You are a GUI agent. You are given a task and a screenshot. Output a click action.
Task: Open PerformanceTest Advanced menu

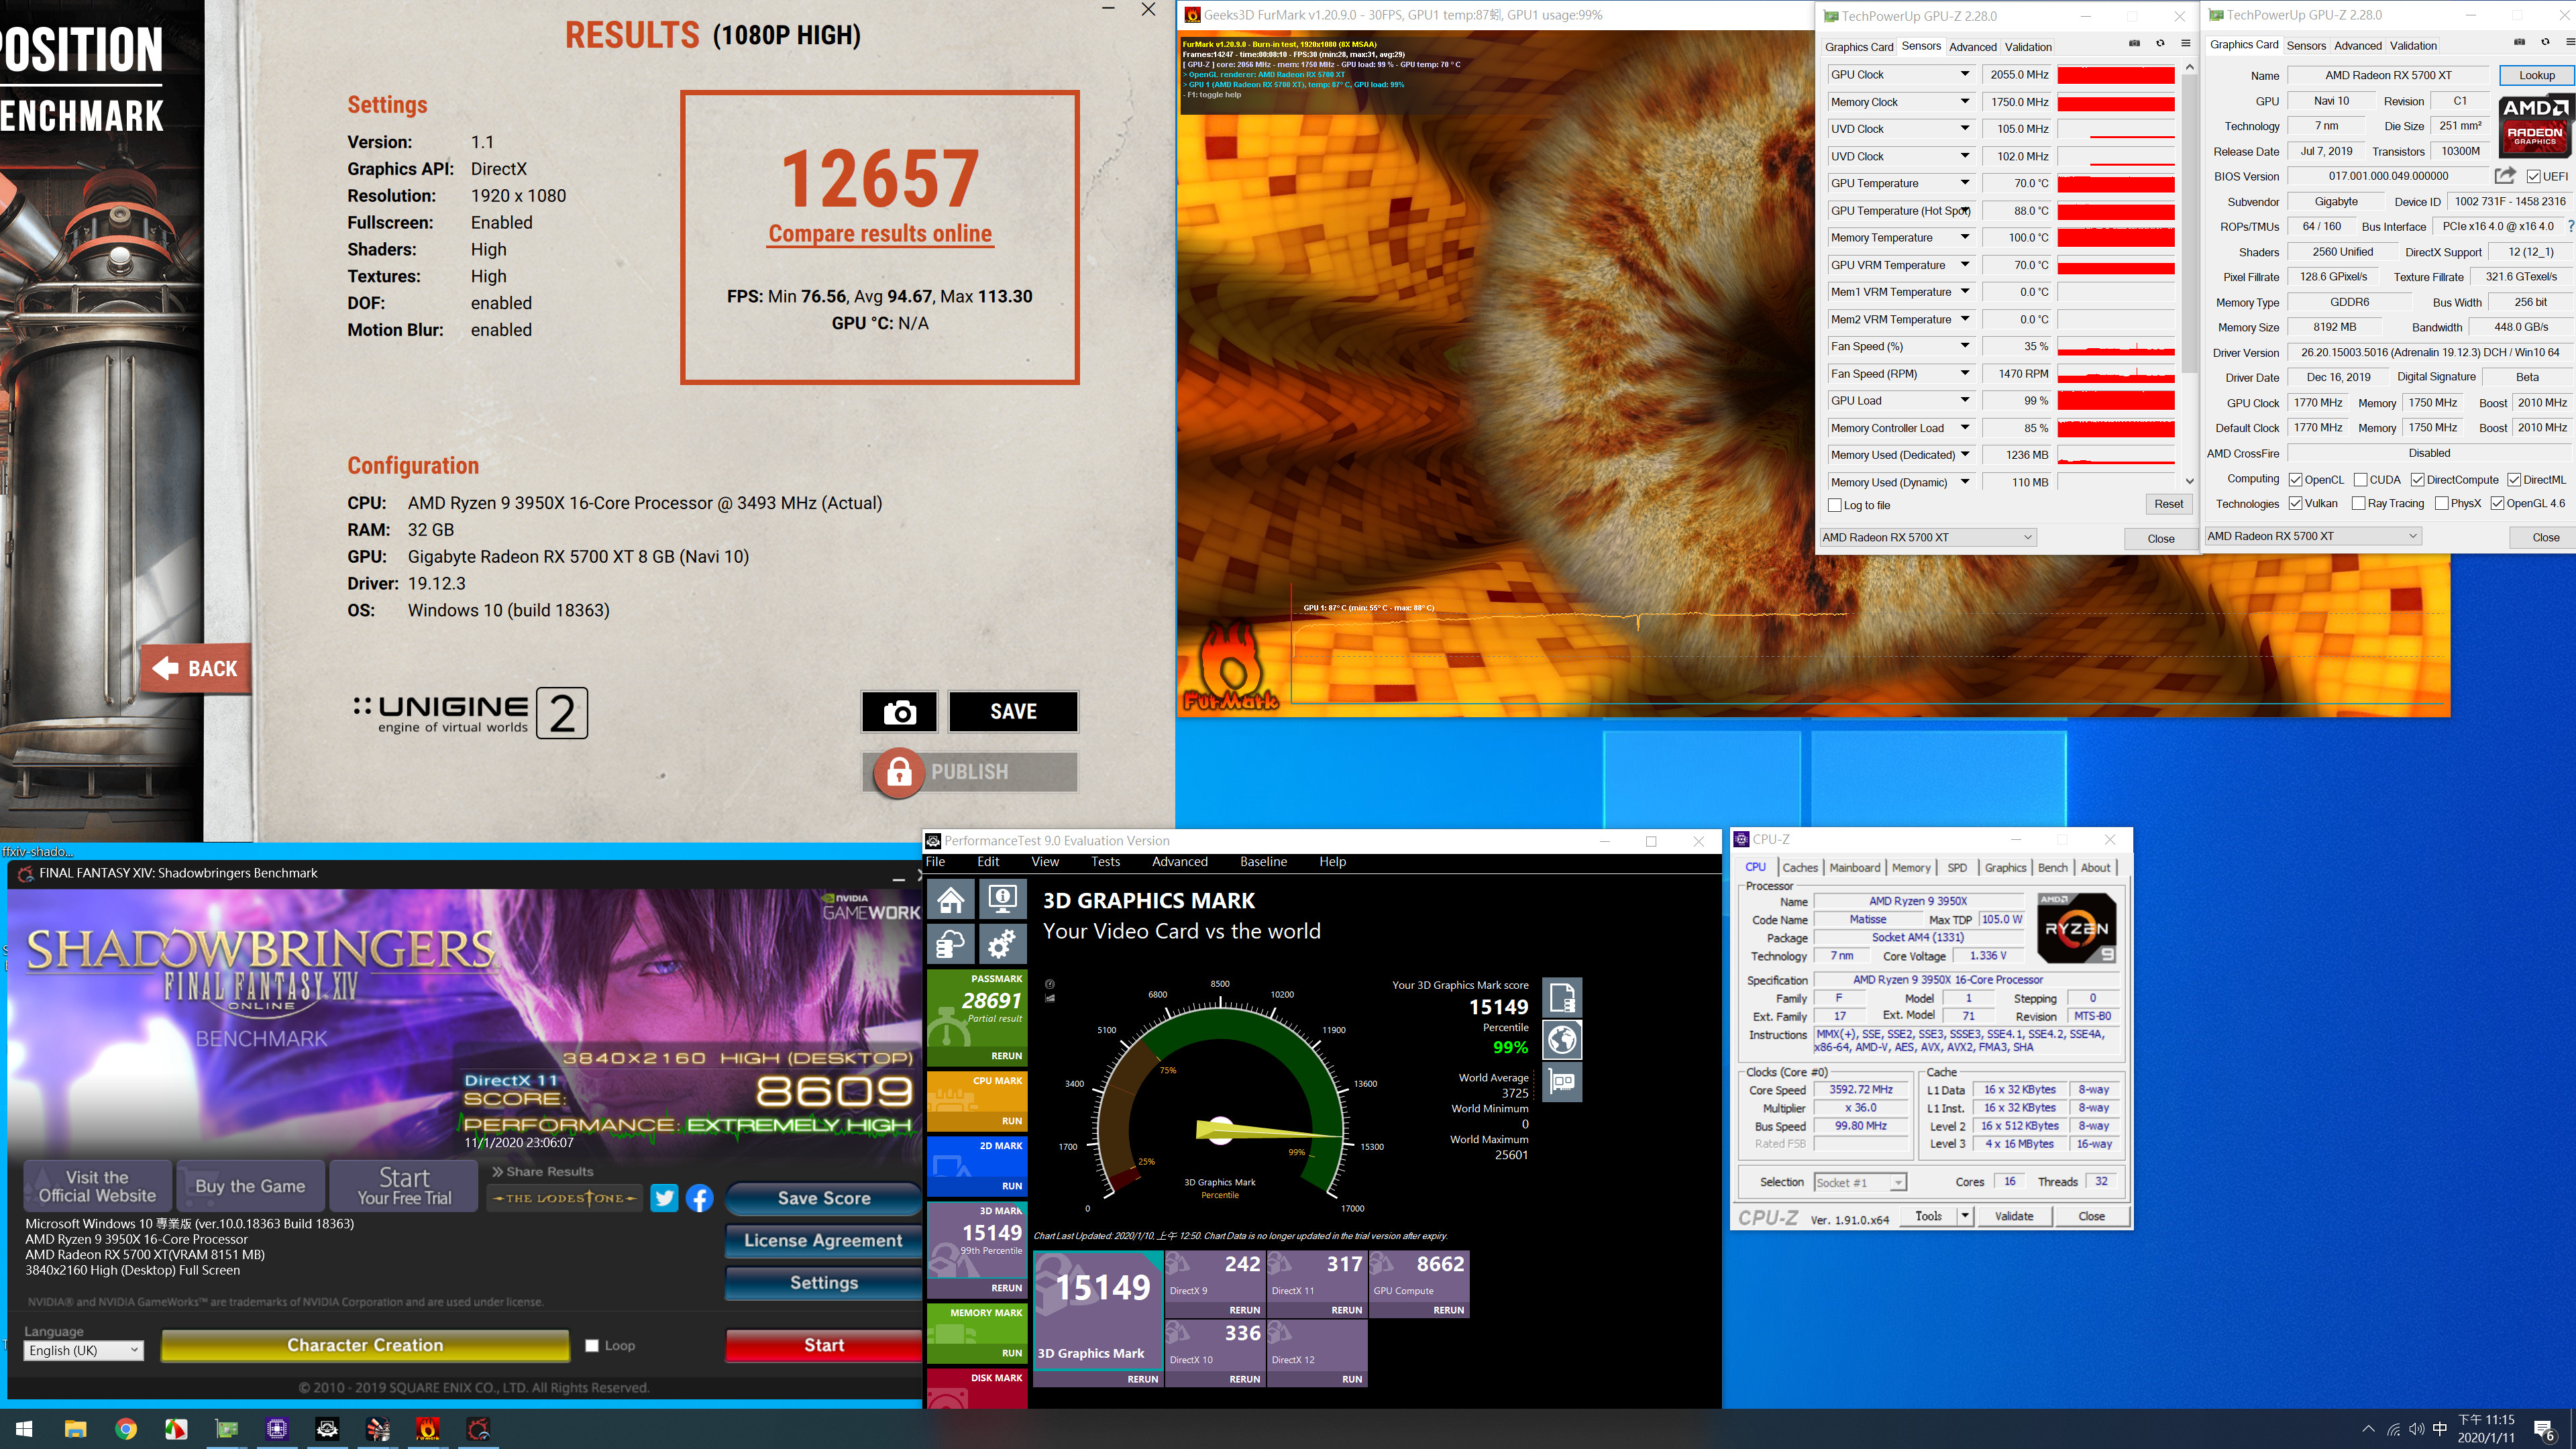click(1180, 862)
